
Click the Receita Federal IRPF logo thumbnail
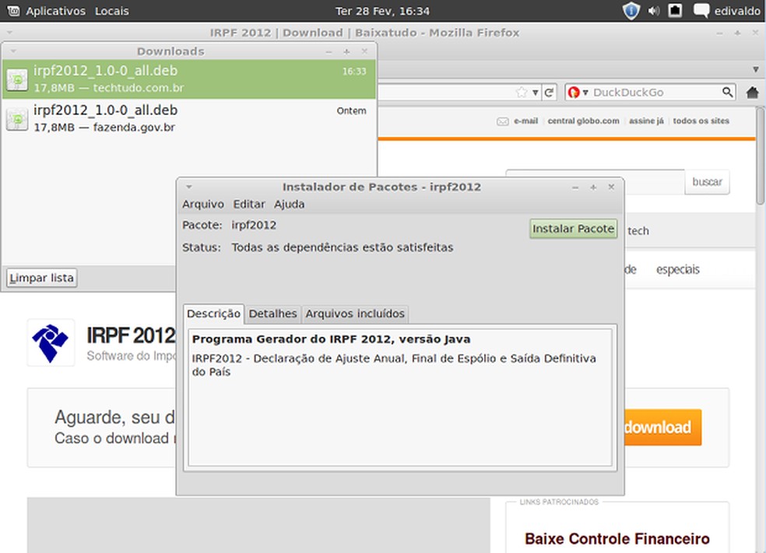click(x=51, y=343)
